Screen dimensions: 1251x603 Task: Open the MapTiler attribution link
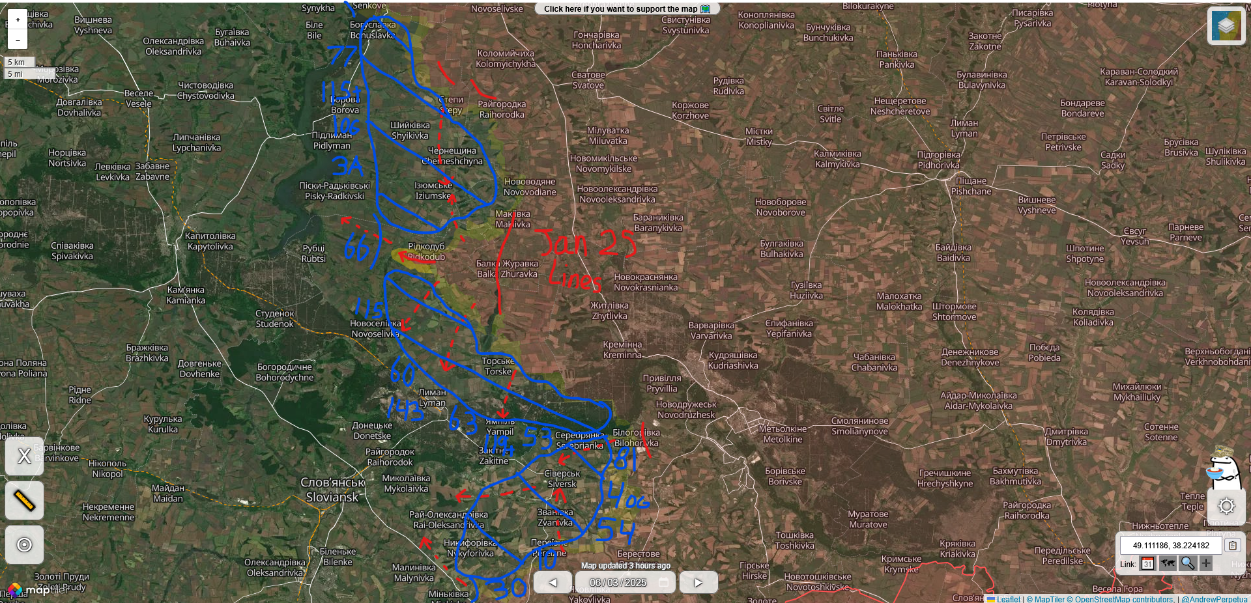tap(1045, 599)
